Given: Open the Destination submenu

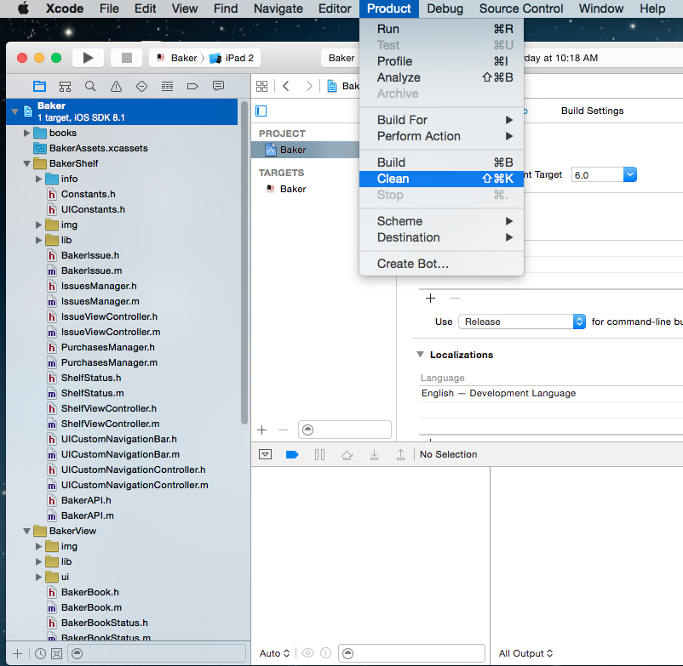Looking at the screenshot, I should [x=441, y=237].
